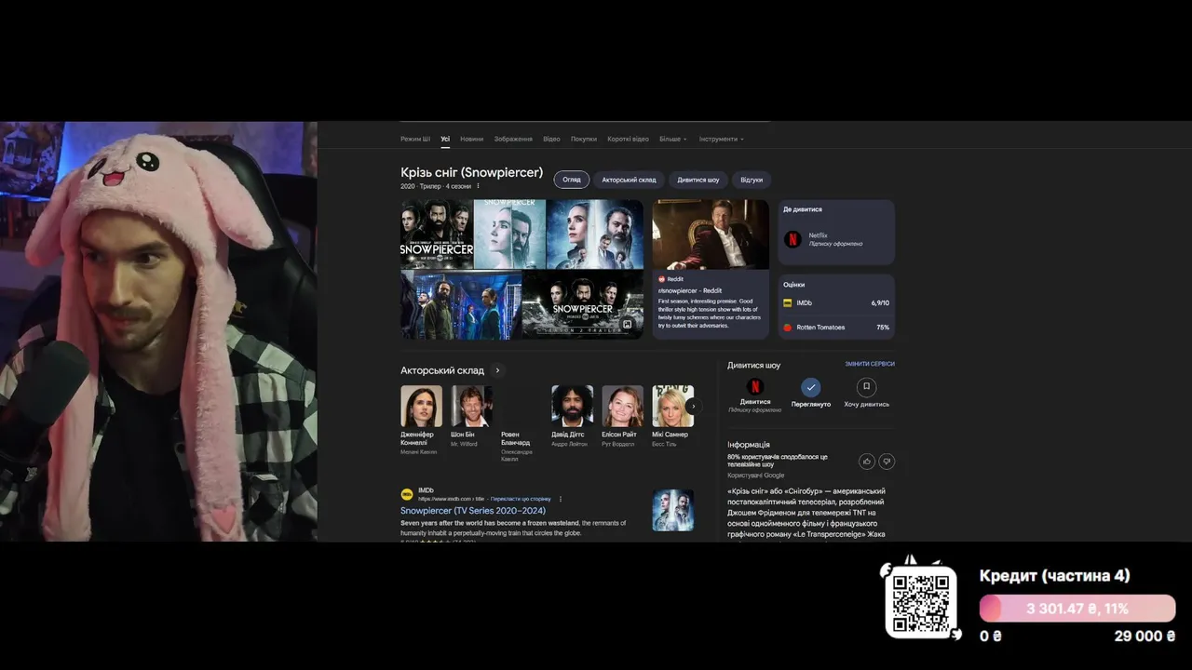
Task: Click the Користувачі Google label
Action: click(756, 476)
